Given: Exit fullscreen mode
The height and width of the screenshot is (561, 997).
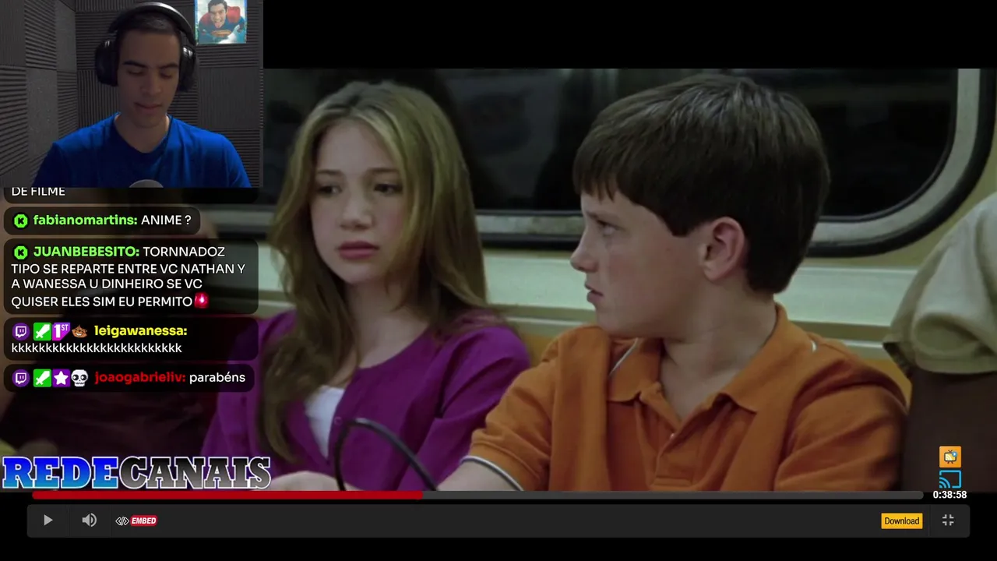Looking at the screenshot, I should pyautogui.click(x=948, y=520).
